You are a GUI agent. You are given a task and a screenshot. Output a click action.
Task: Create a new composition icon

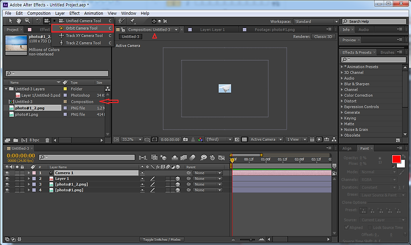tap(24, 140)
